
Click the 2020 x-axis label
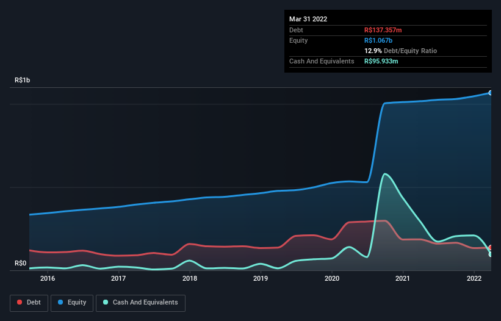[x=332, y=278]
